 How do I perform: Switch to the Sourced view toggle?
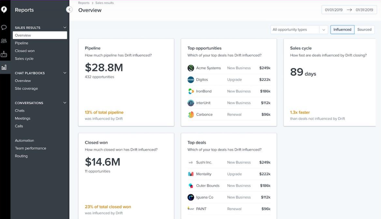tap(364, 29)
